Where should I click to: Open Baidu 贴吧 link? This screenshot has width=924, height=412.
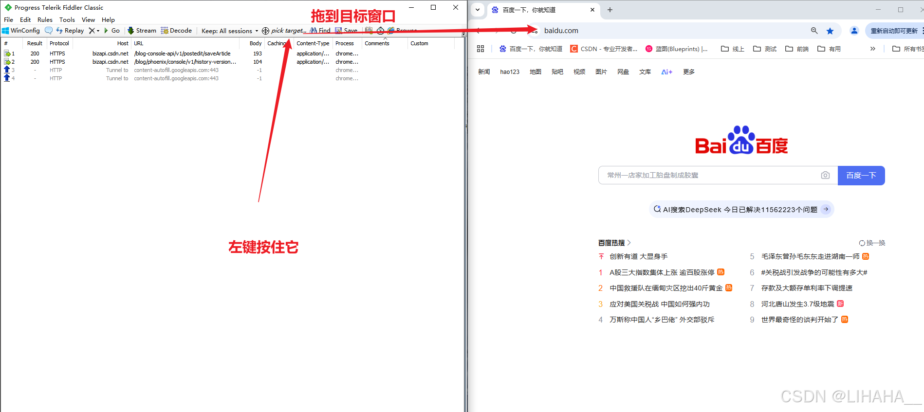pos(557,72)
